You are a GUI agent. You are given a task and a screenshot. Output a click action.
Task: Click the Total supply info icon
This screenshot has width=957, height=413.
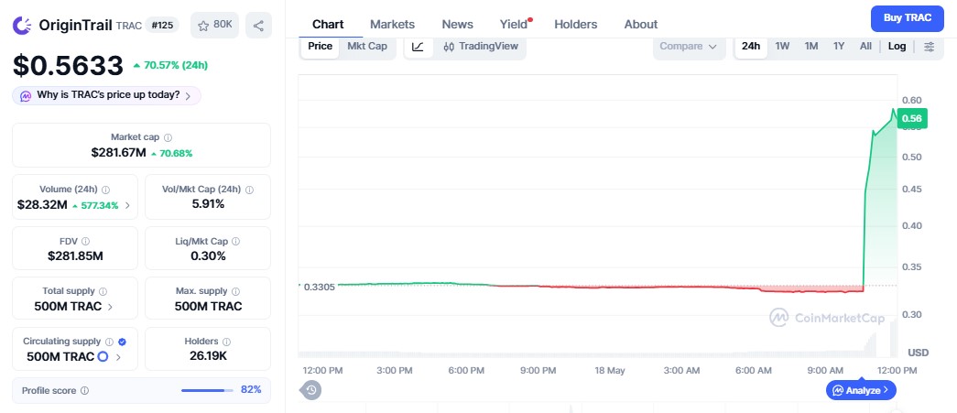pos(103,291)
